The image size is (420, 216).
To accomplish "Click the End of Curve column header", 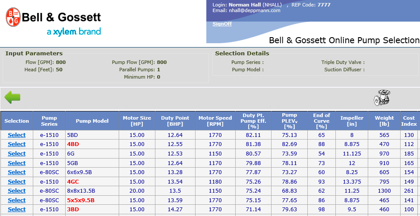I will tap(322, 121).
